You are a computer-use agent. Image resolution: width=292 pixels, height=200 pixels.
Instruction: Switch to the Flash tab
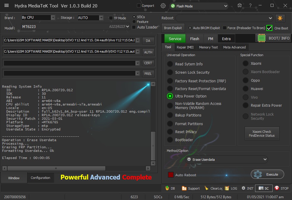point(195,39)
